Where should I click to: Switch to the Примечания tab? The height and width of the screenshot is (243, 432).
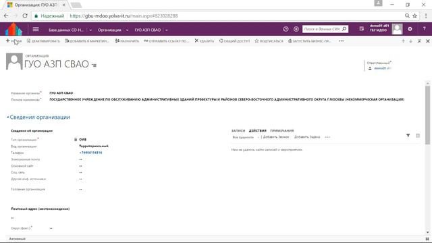pyautogui.click(x=282, y=130)
